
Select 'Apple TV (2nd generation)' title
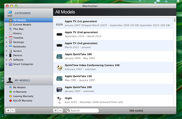(x=81, y=32)
